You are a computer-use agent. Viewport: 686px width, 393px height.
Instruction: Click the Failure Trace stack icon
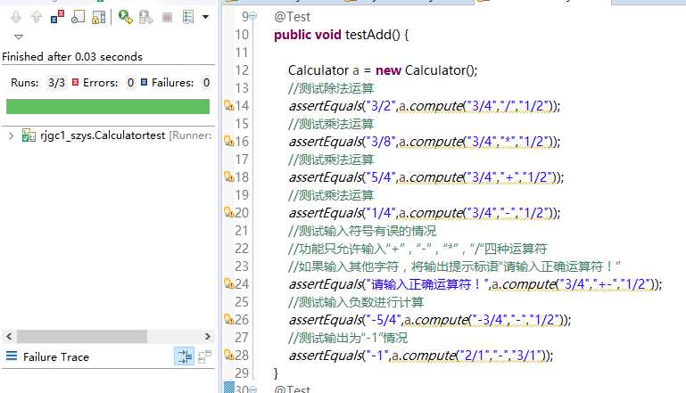point(12,356)
